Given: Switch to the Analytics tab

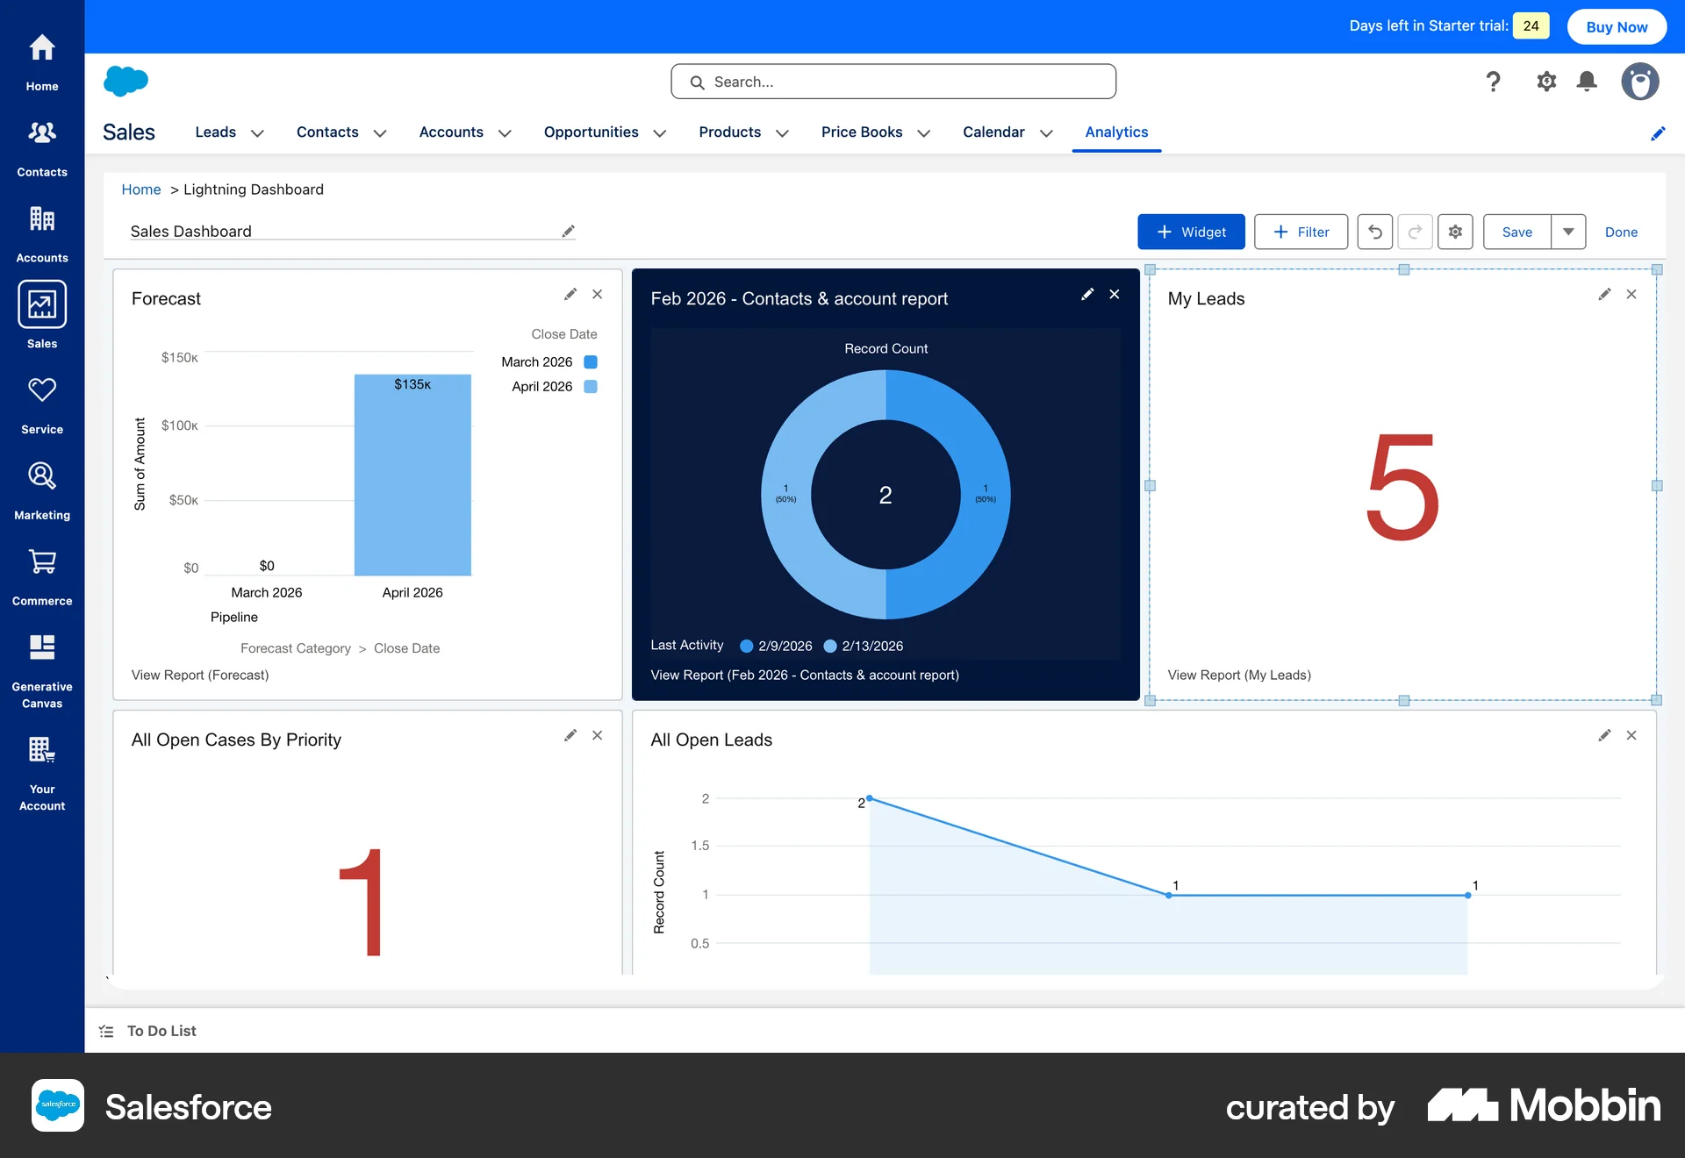Looking at the screenshot, I should [1115, 132].
